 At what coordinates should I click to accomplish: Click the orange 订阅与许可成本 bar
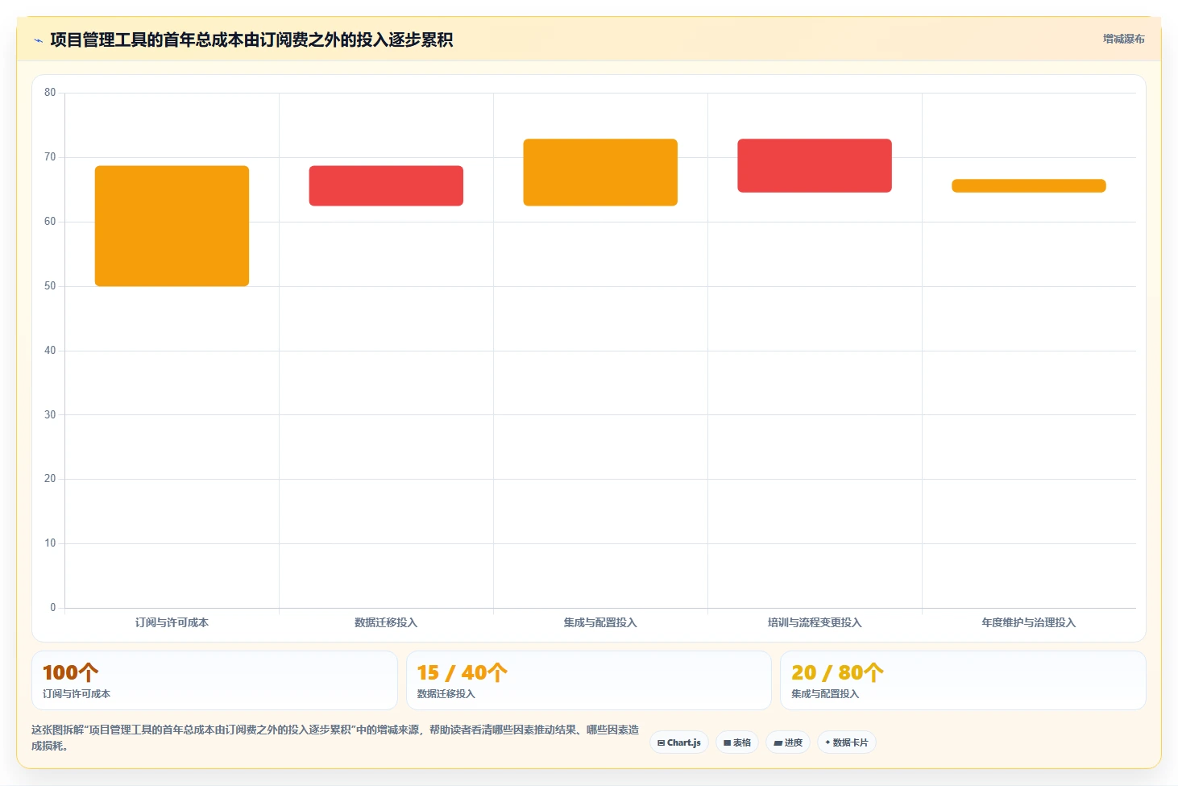click(172, 226)
